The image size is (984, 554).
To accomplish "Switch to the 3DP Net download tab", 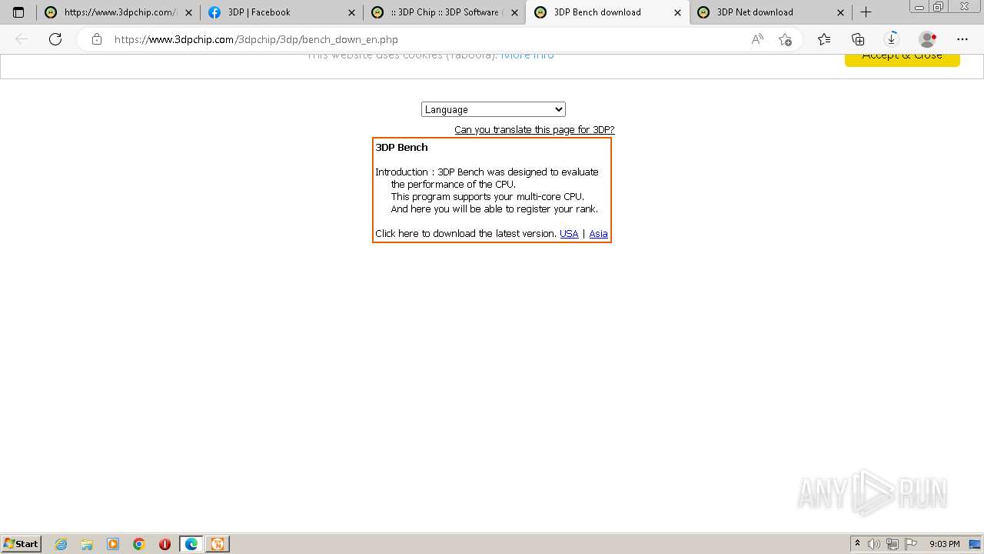I will click(x=770, y=12).
